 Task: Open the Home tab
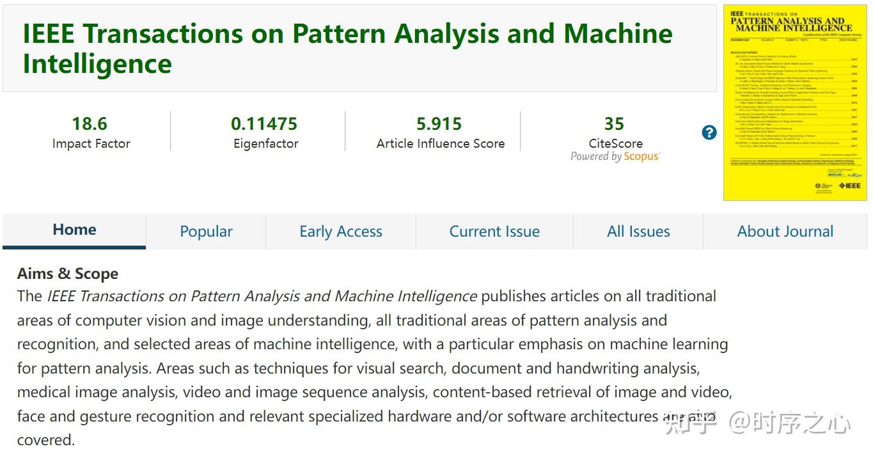coord(74,230)
